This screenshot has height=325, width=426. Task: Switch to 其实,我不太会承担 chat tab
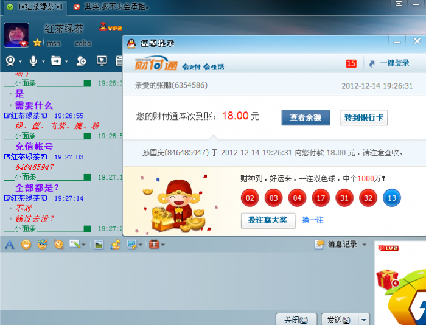point(111,7)
